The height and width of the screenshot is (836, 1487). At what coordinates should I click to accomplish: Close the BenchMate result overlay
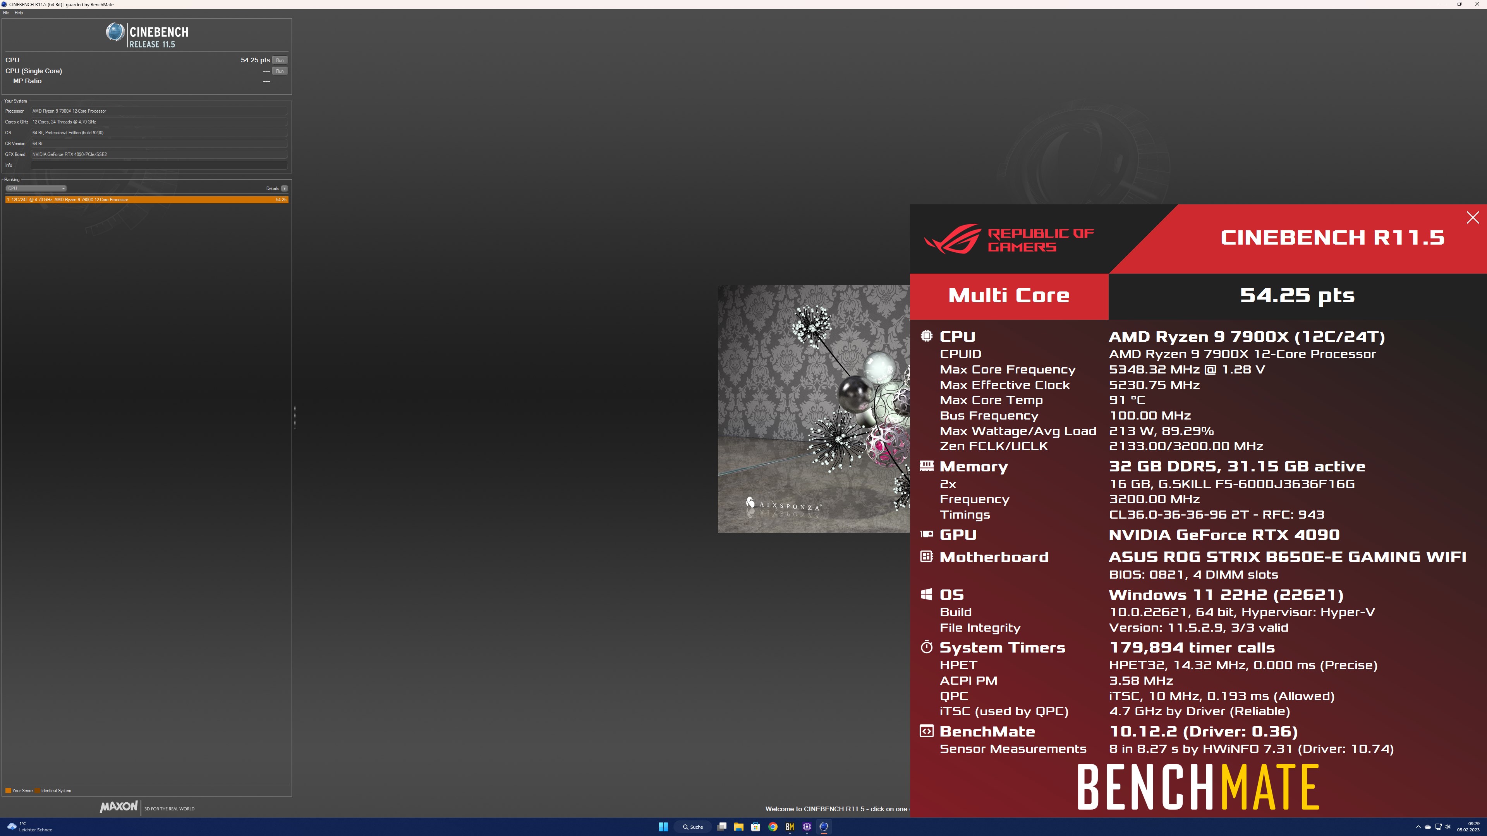click(1473, 218)
